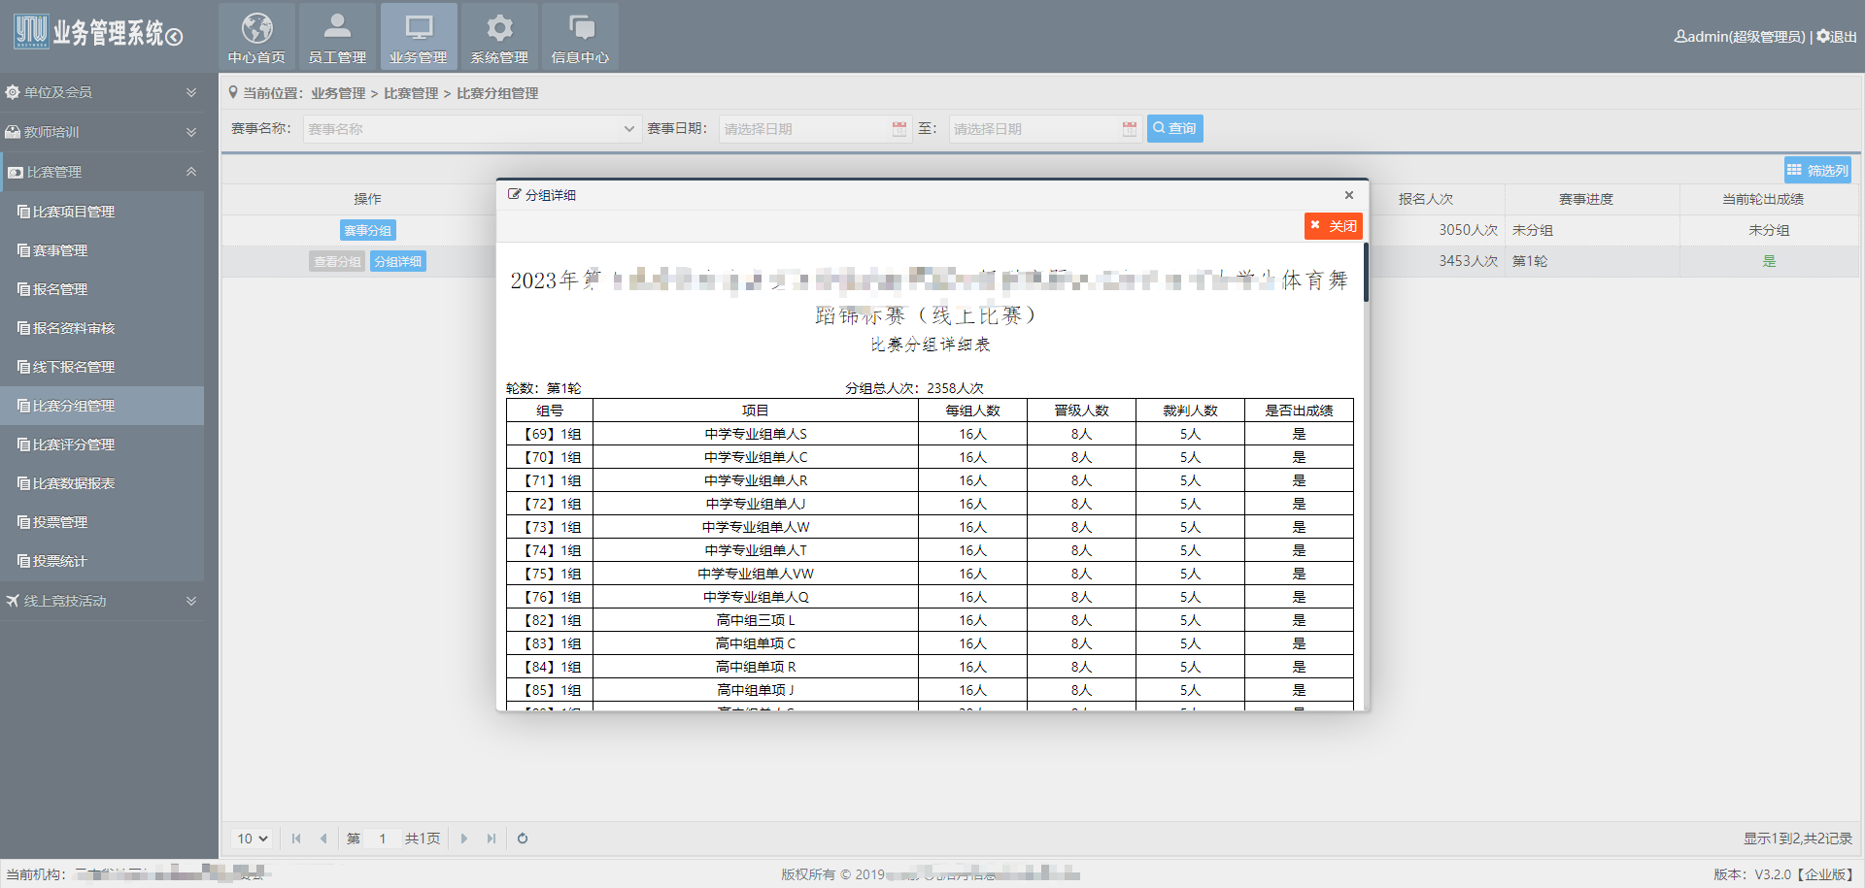Go to previous page icon
The width and height of the screenshot is (1865, 888).
point(323,839)
